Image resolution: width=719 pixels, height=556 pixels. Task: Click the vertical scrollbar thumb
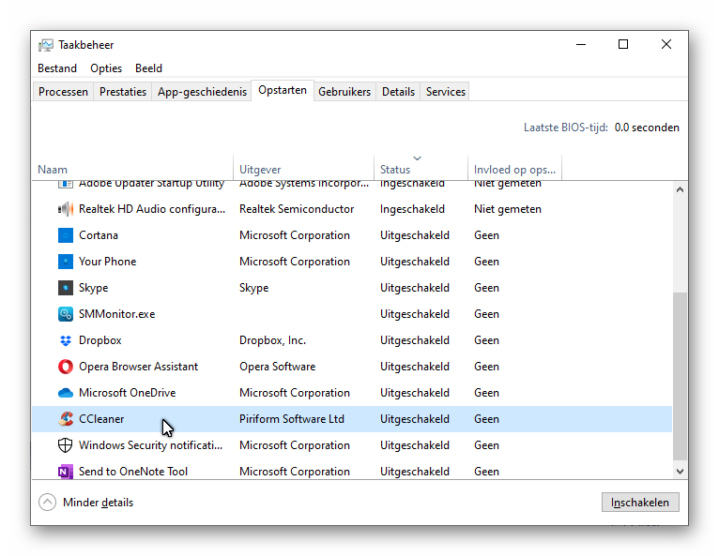pos(680,377)
